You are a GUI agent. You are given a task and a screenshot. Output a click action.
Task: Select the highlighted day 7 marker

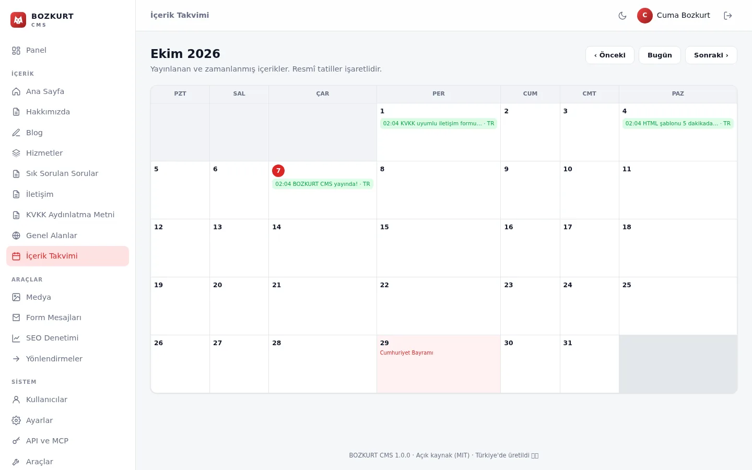coord(278,171)
